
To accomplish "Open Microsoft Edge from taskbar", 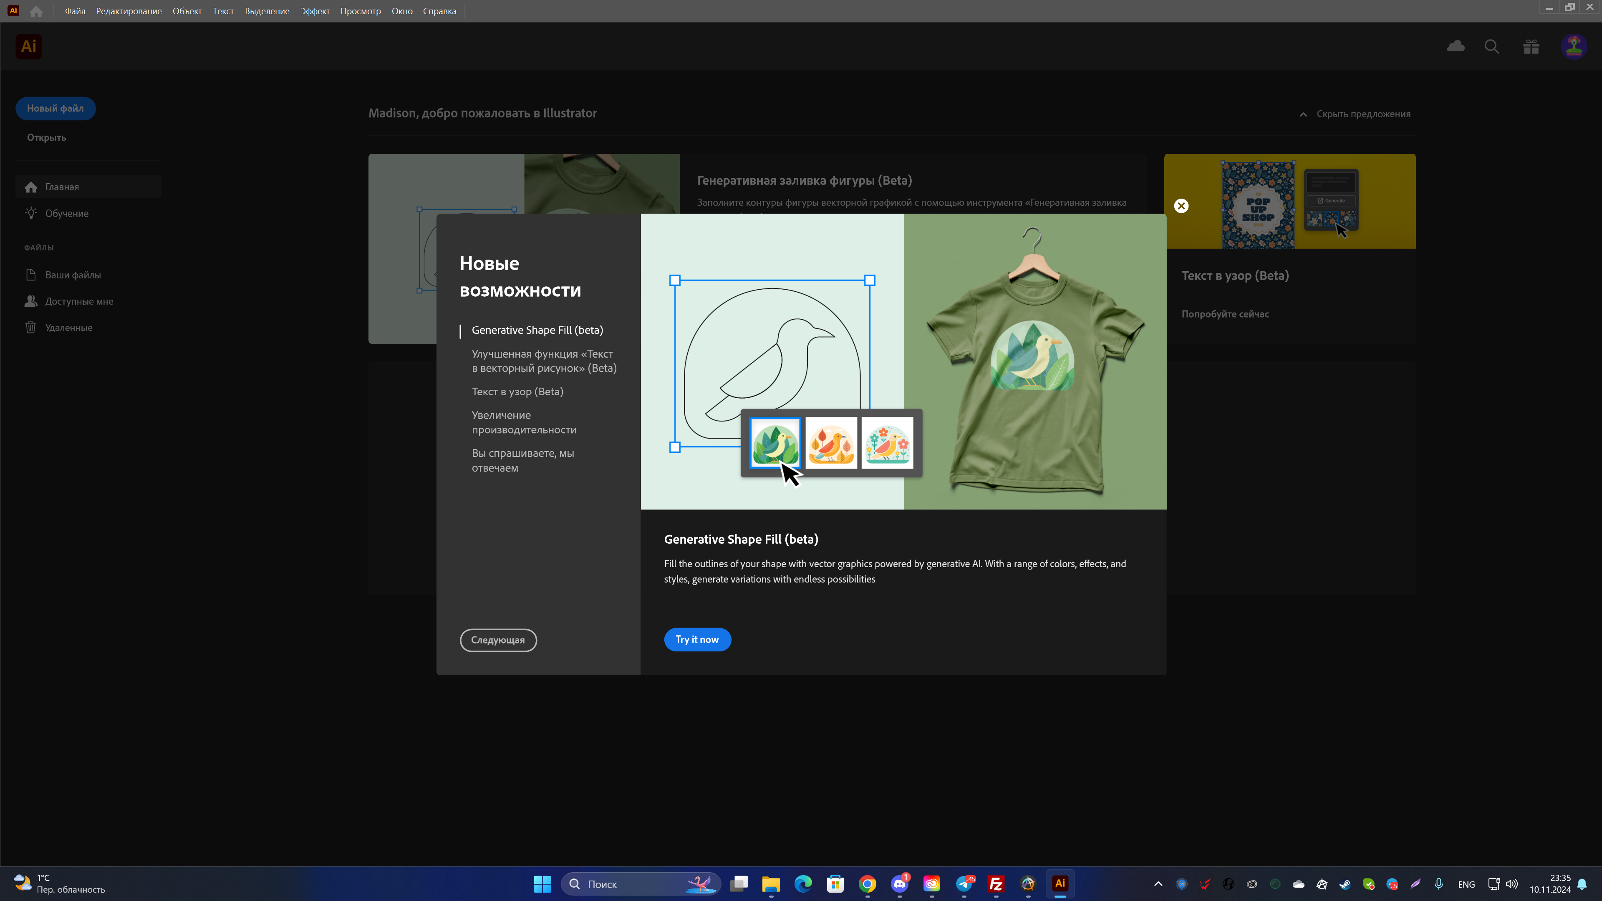I will click(803, 883).
